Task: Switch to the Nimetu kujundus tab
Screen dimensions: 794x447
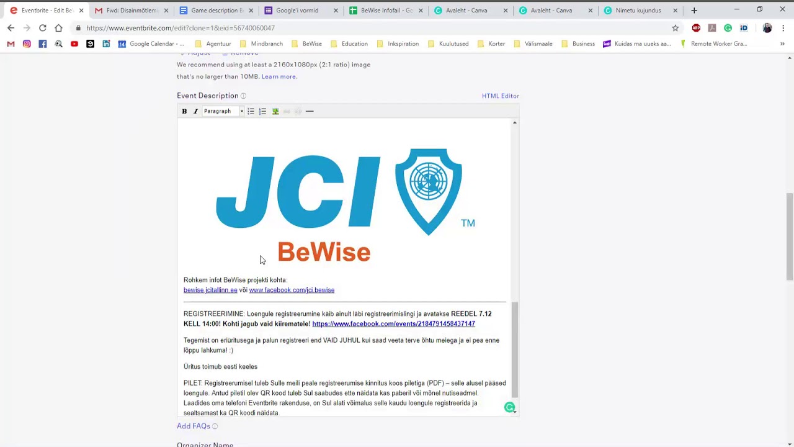Action: click(x=640, y=11)
